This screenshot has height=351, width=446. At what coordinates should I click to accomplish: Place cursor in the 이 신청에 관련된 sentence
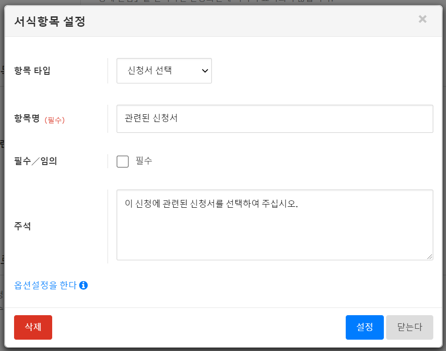click(211, 204)
